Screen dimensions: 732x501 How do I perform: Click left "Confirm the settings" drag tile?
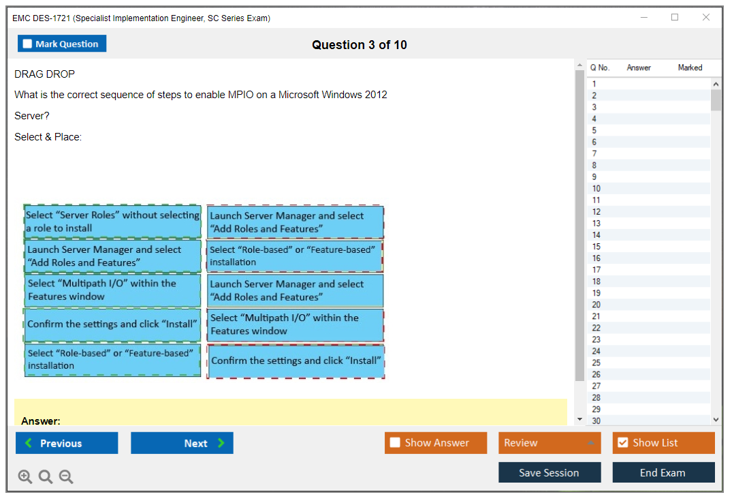112,324
